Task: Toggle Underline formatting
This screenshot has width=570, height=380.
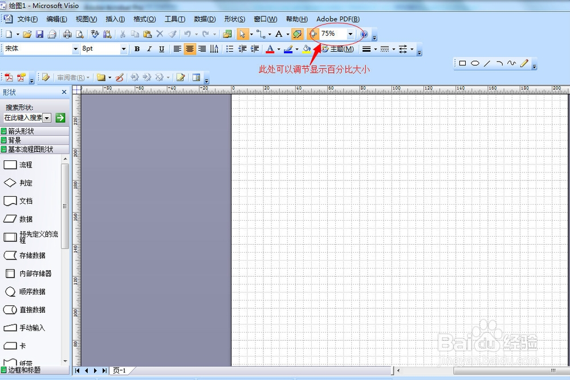Action: [162, 49]
